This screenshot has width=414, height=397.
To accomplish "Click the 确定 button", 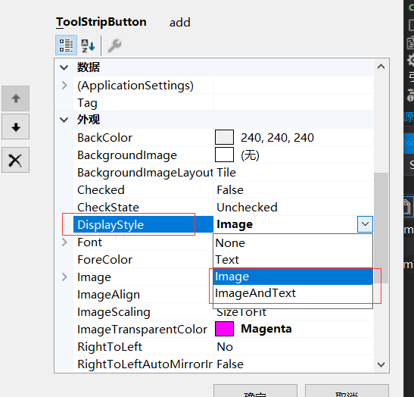I will (x=255, y=391).
